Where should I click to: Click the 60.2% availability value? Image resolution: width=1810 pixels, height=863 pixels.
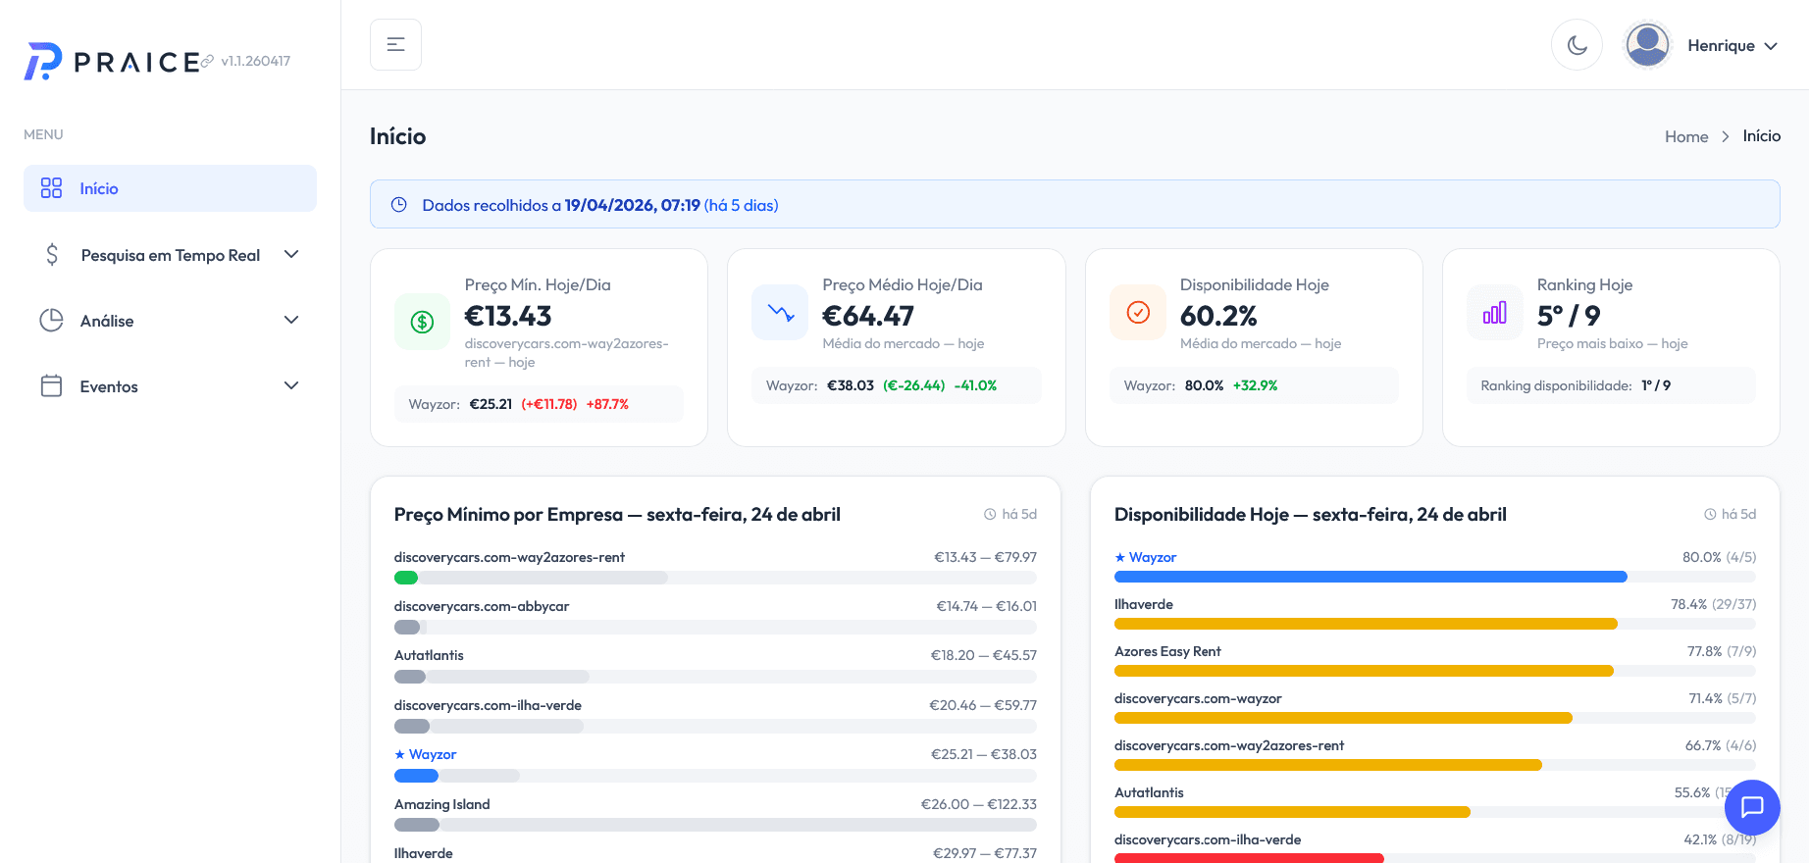(x=1218, y=316)
